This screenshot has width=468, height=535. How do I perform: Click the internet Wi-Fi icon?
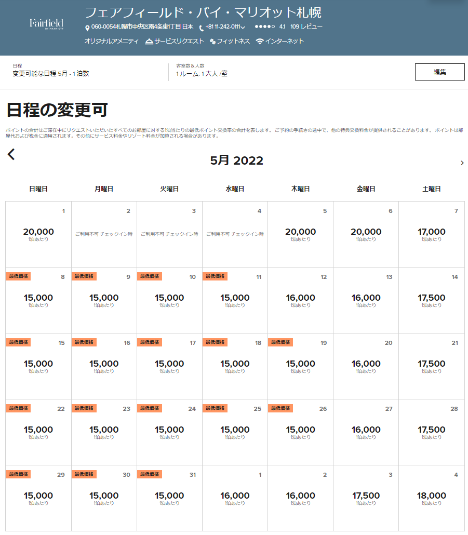pyautogui.click(x=260, y=42)
